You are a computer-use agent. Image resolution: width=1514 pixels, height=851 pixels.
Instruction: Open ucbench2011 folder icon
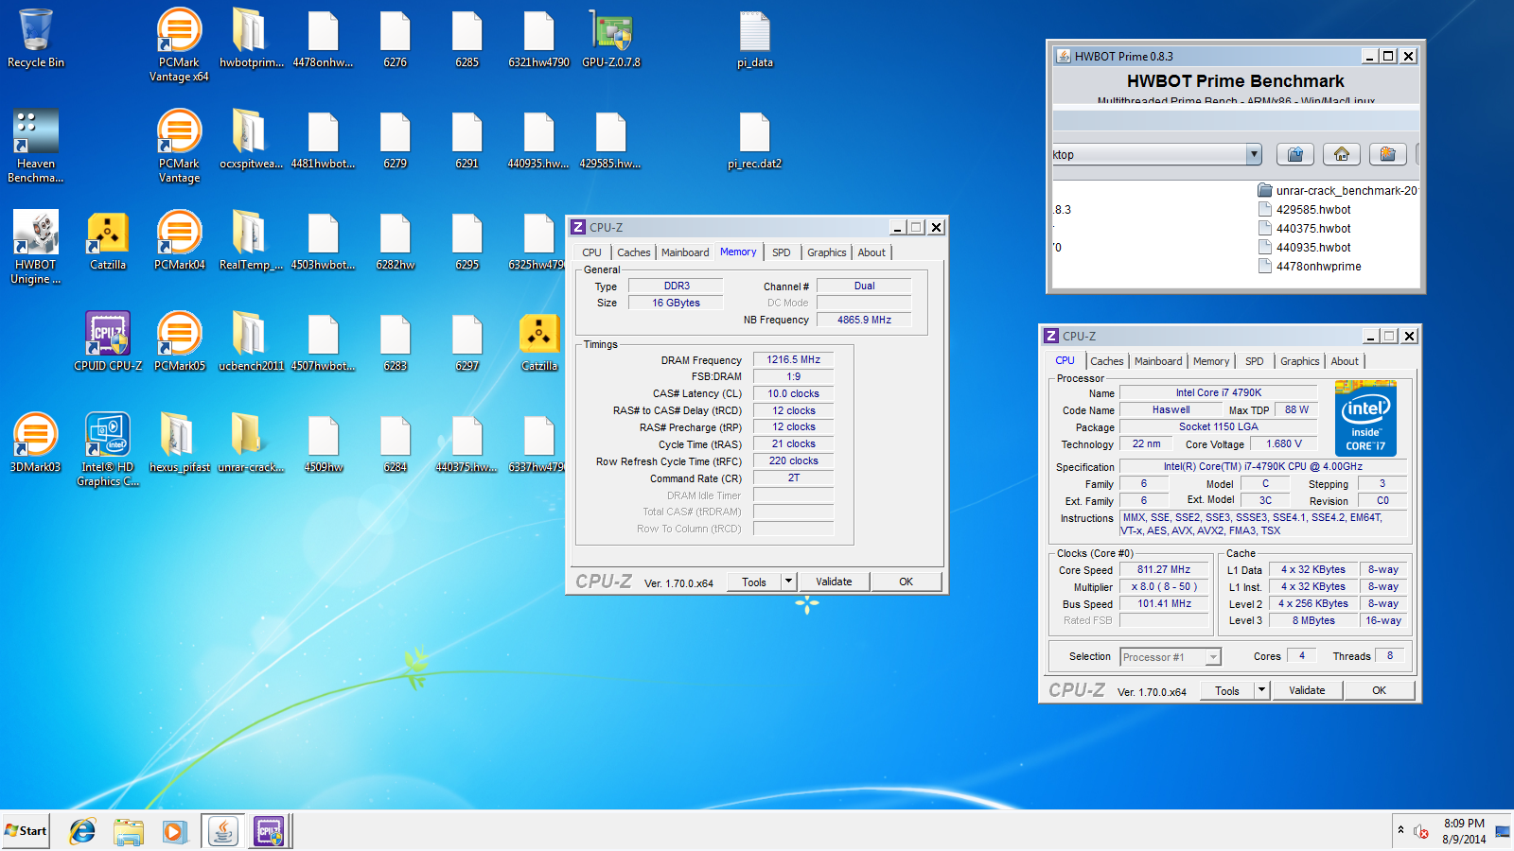click(251, 341)
